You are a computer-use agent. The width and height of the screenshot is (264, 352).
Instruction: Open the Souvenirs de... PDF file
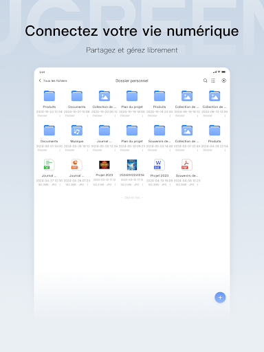tap(187, 165)
